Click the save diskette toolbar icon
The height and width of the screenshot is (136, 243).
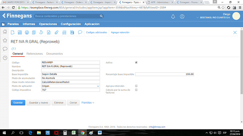click(x=20, y=32)
